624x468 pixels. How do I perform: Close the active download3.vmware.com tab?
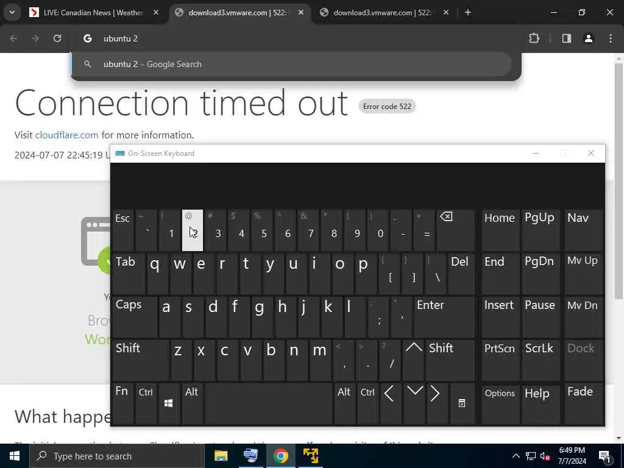coord(301,12)
